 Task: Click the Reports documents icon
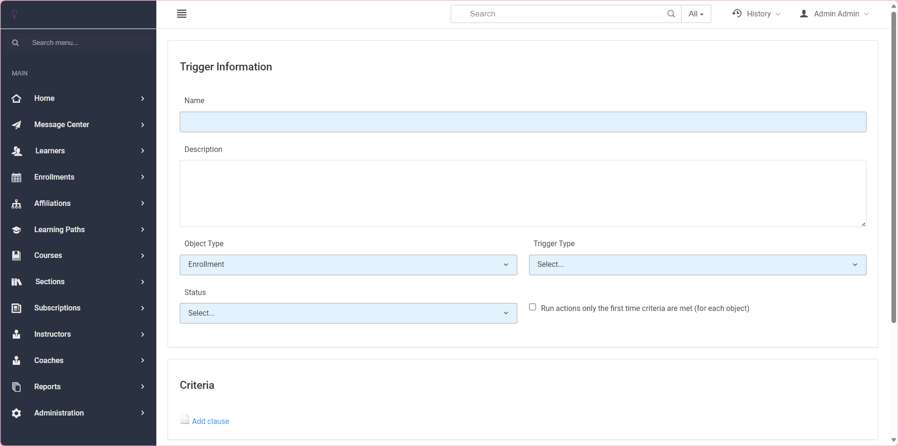point(16,387)
